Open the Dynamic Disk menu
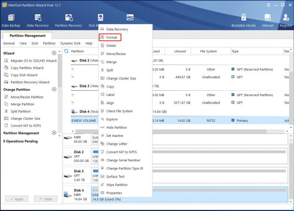Viewport: 294px width, 211px height. pos(70,43)
